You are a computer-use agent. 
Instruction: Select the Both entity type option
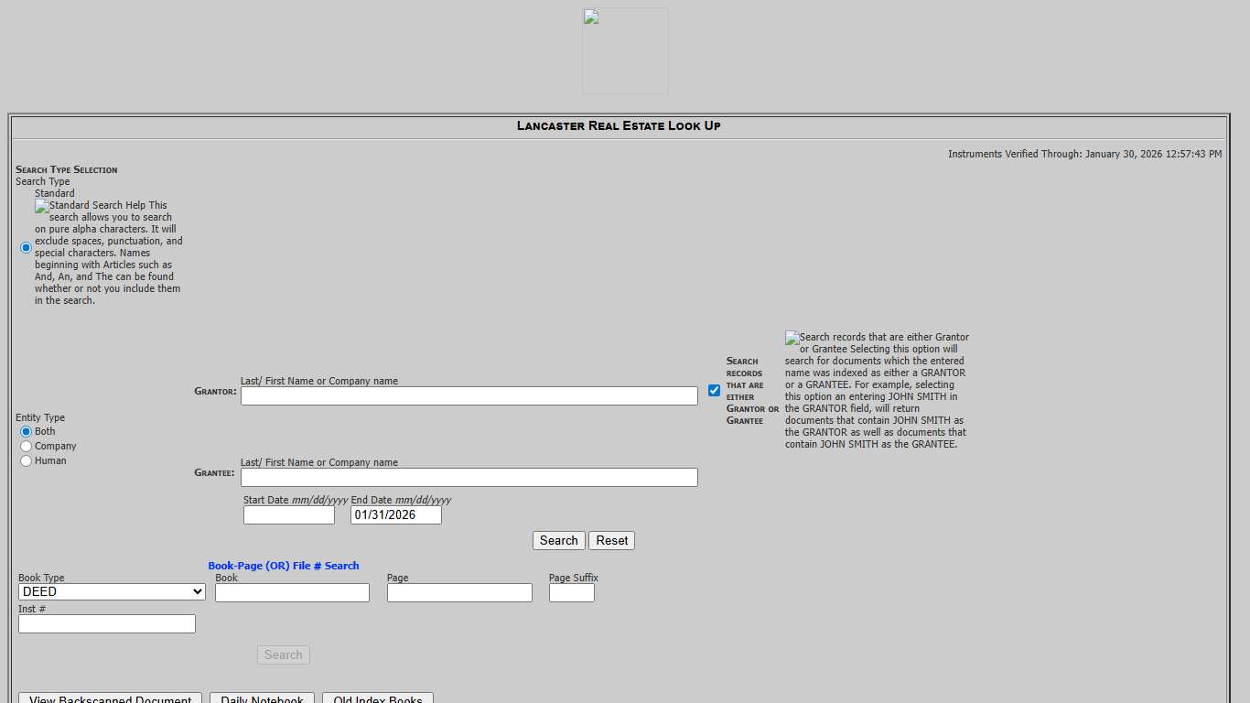point(26,431)
